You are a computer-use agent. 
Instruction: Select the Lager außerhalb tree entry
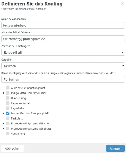21,103
